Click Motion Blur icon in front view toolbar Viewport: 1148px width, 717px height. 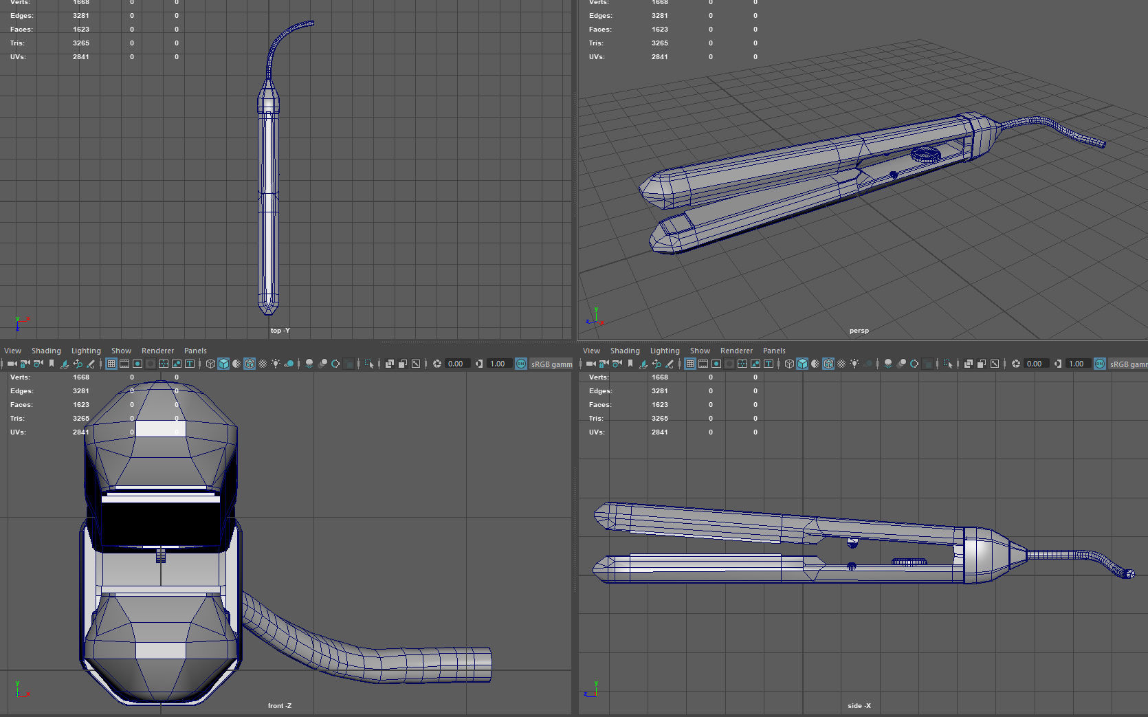coord(322,364)
